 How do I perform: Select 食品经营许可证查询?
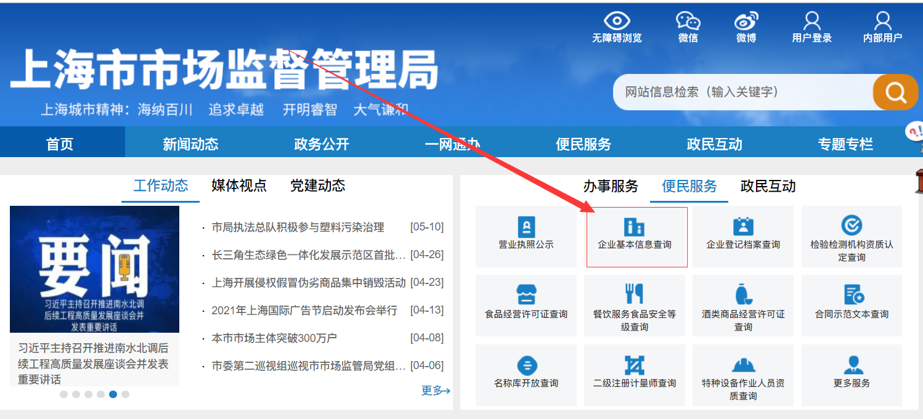pos(526,306)
